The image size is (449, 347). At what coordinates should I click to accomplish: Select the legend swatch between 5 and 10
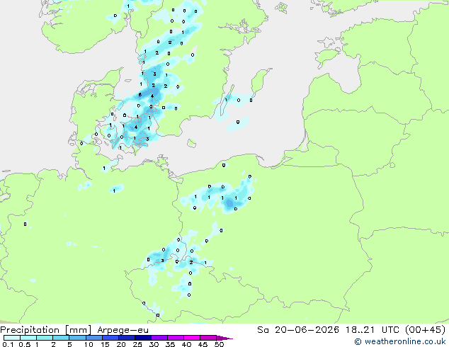click(x=77, y=338)
